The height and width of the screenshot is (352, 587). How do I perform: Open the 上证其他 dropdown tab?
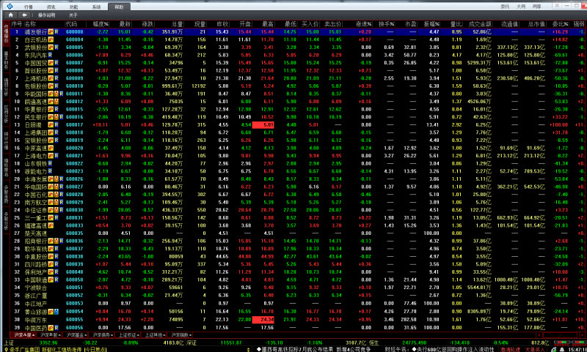point(155,335)
